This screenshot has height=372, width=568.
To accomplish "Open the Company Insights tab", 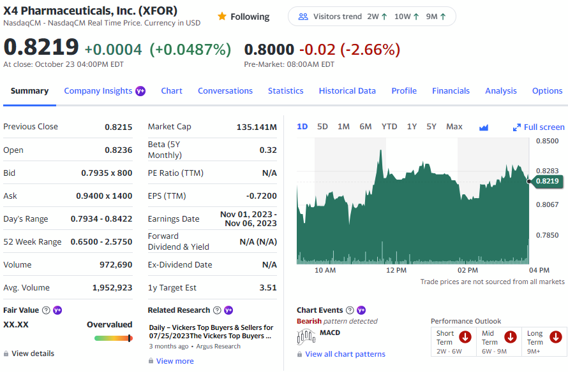I will click(98, 91).
